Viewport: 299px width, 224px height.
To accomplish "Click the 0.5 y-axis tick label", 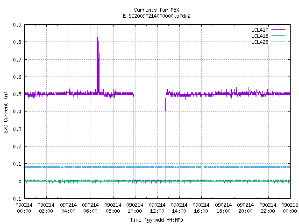I will 17,94.
